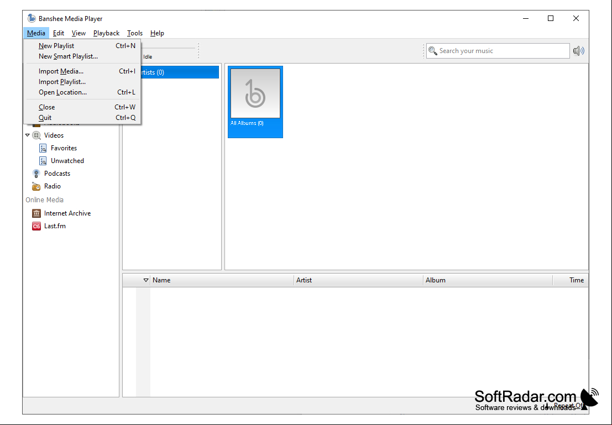Click the Last.fm icon in the sidebar

pos(36,227)
